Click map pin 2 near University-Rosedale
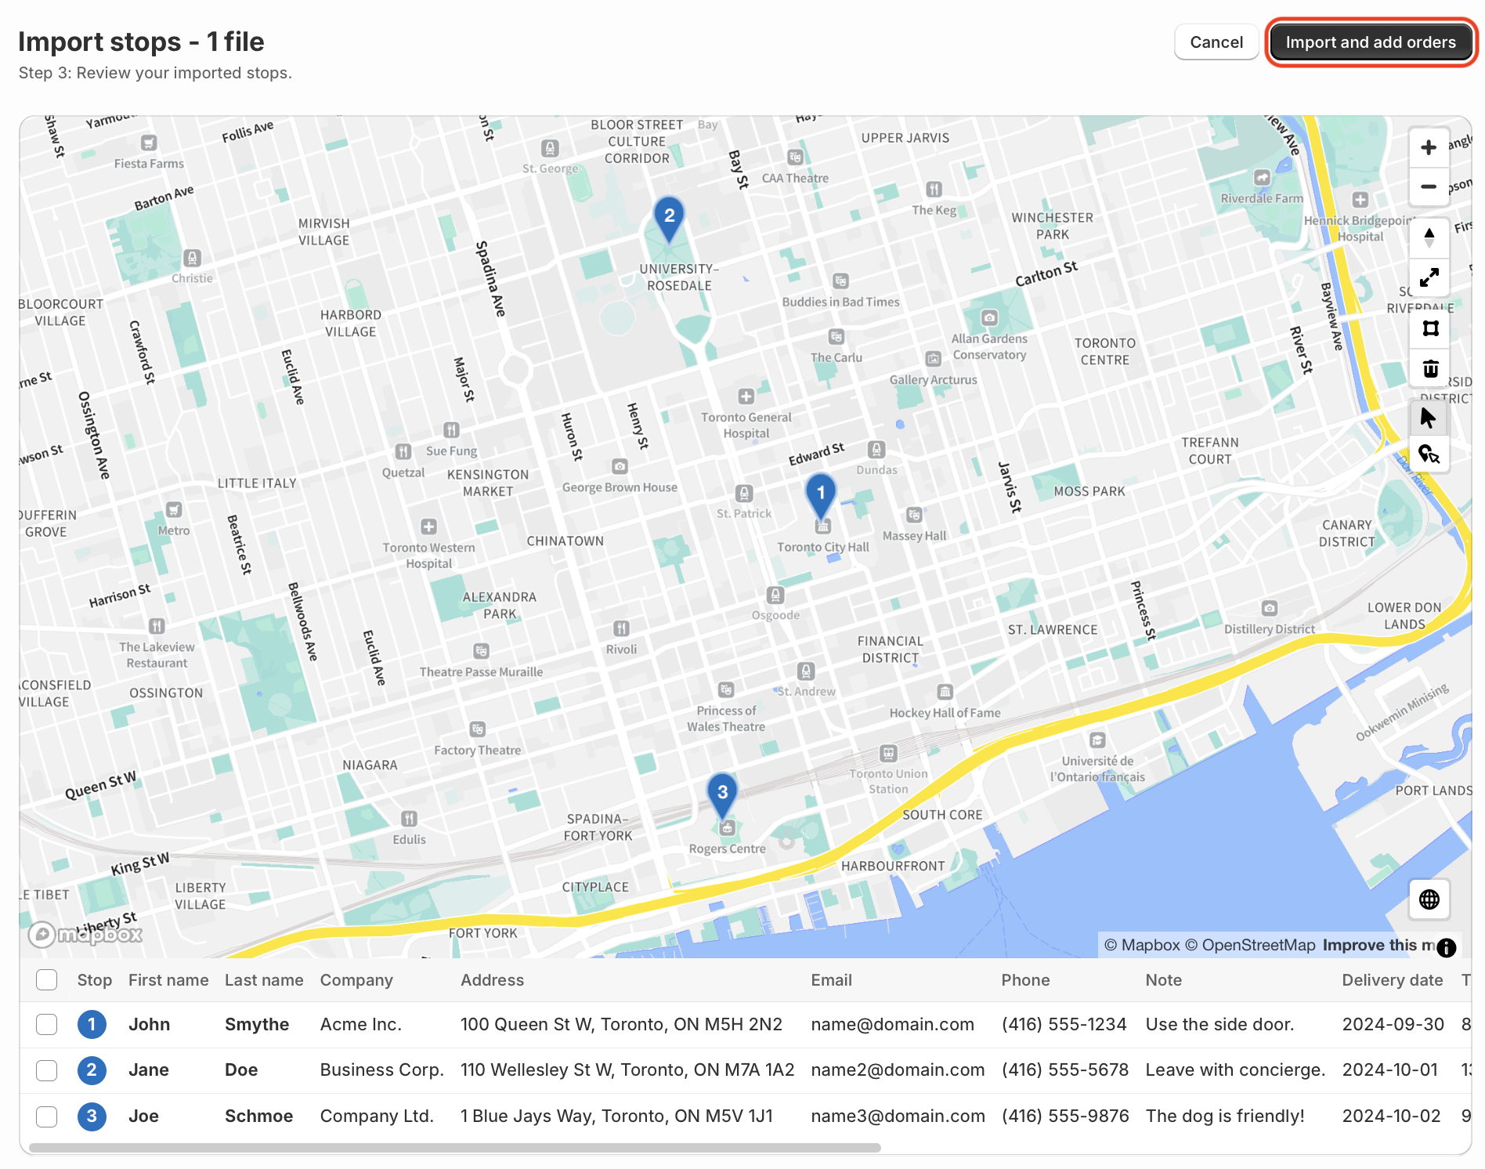1485x1169 pixels. coord(669,219)
